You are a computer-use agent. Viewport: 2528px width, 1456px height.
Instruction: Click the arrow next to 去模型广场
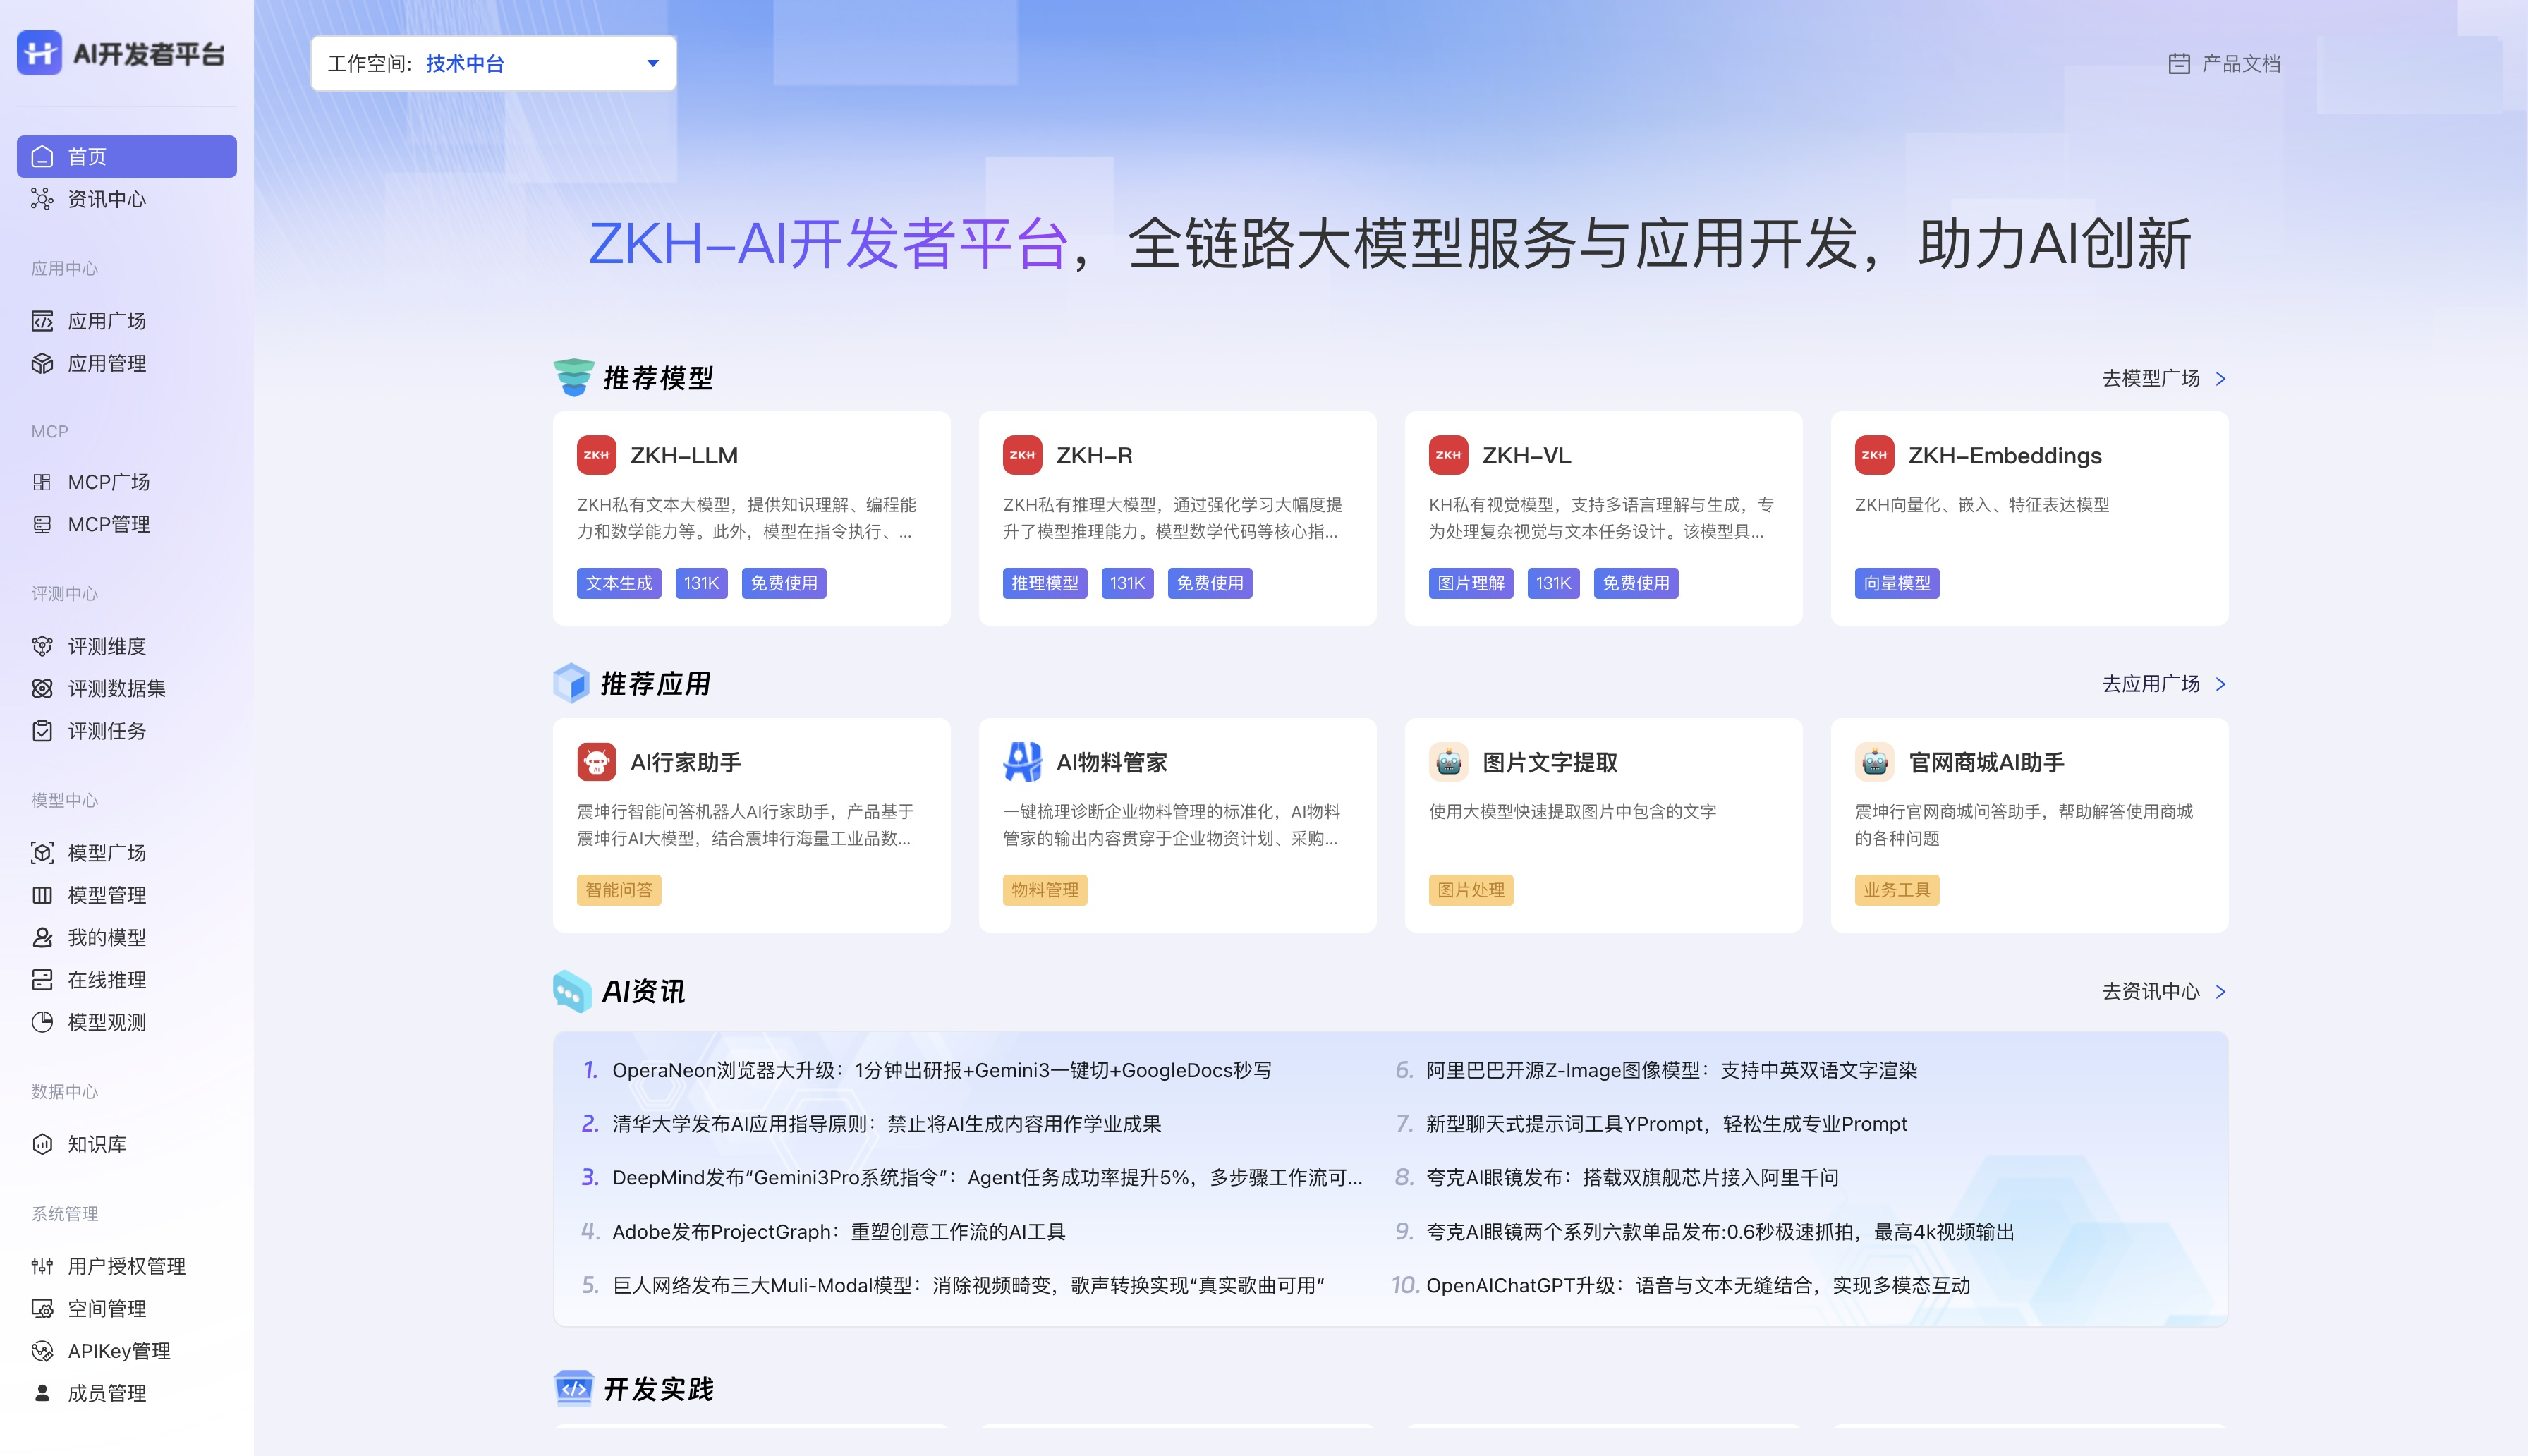pyautogui.click(x=2220, y=378)
